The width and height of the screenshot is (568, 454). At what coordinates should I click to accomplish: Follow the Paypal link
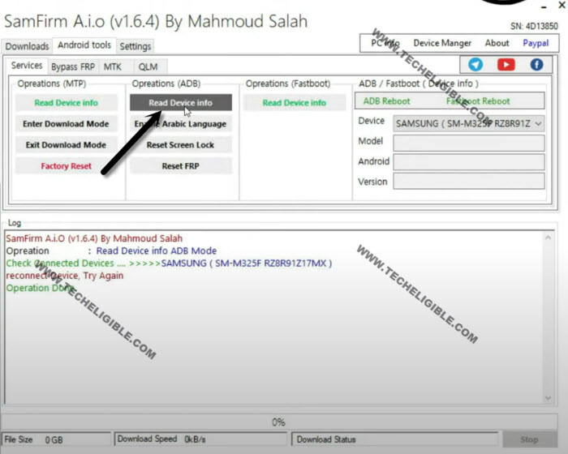(536, 43)
